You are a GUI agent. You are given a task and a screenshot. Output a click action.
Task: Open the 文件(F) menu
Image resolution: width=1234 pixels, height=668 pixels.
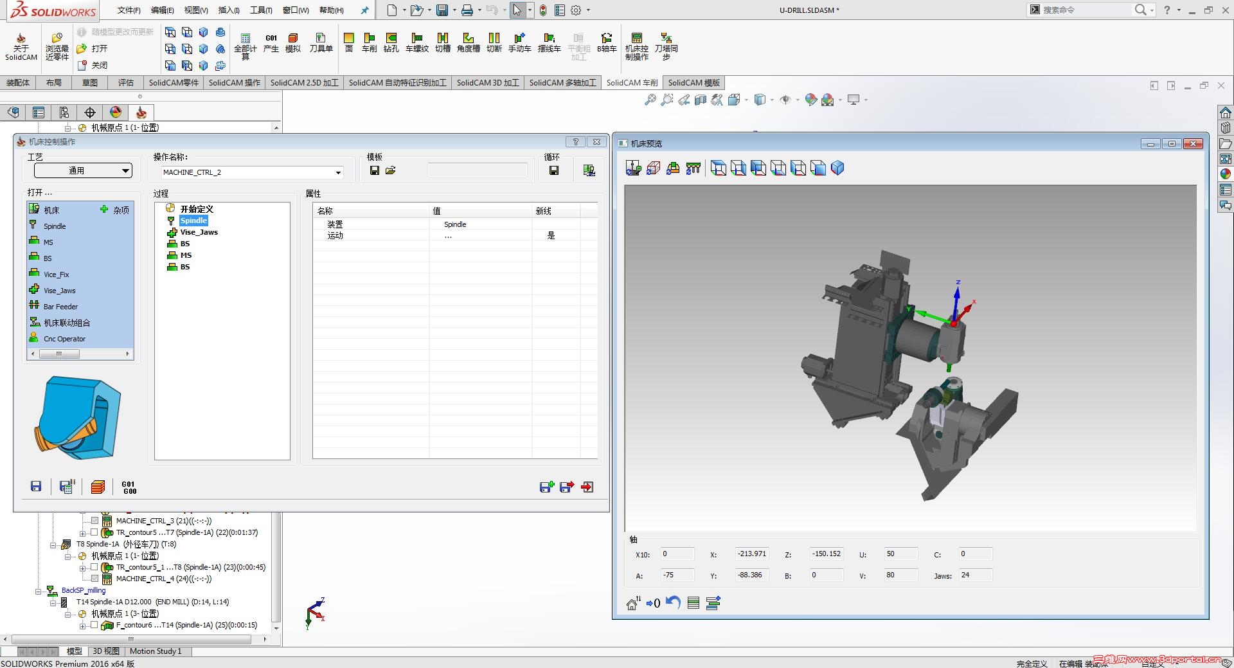pos(129,10)
